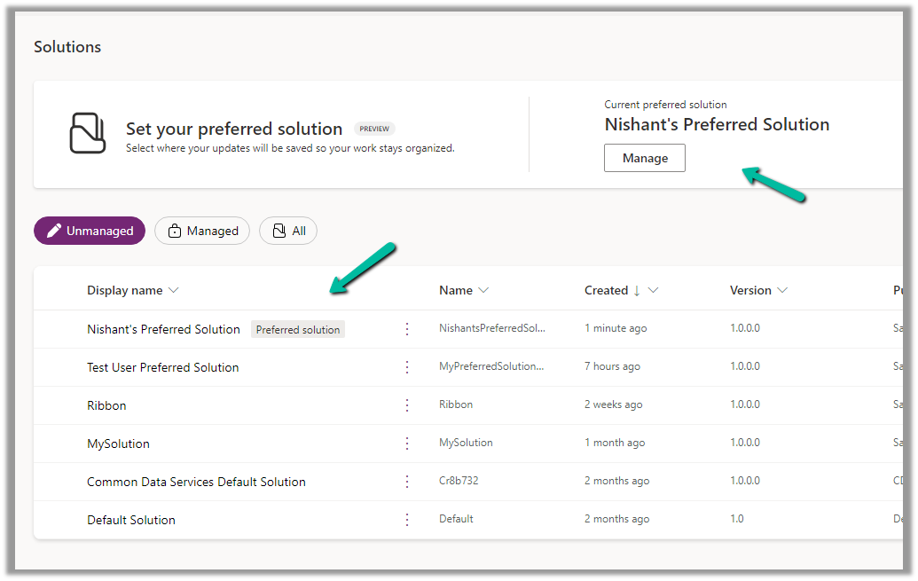Expand the Name column dropdown chevron
Viewport: 918px width, 581px height.
483,291
